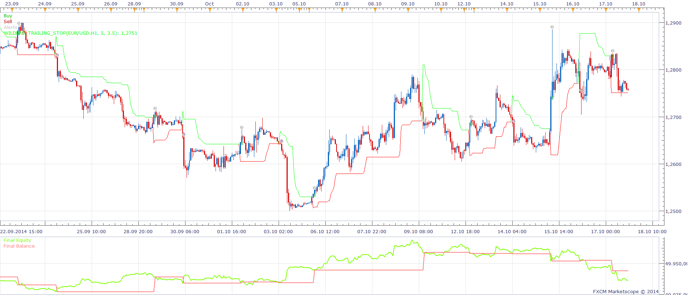
Task: Select the orange day marker under 09.10
Action: (408, 10)
